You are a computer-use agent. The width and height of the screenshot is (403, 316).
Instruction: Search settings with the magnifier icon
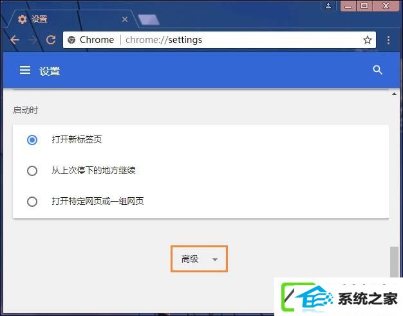(x=377, y=70)
